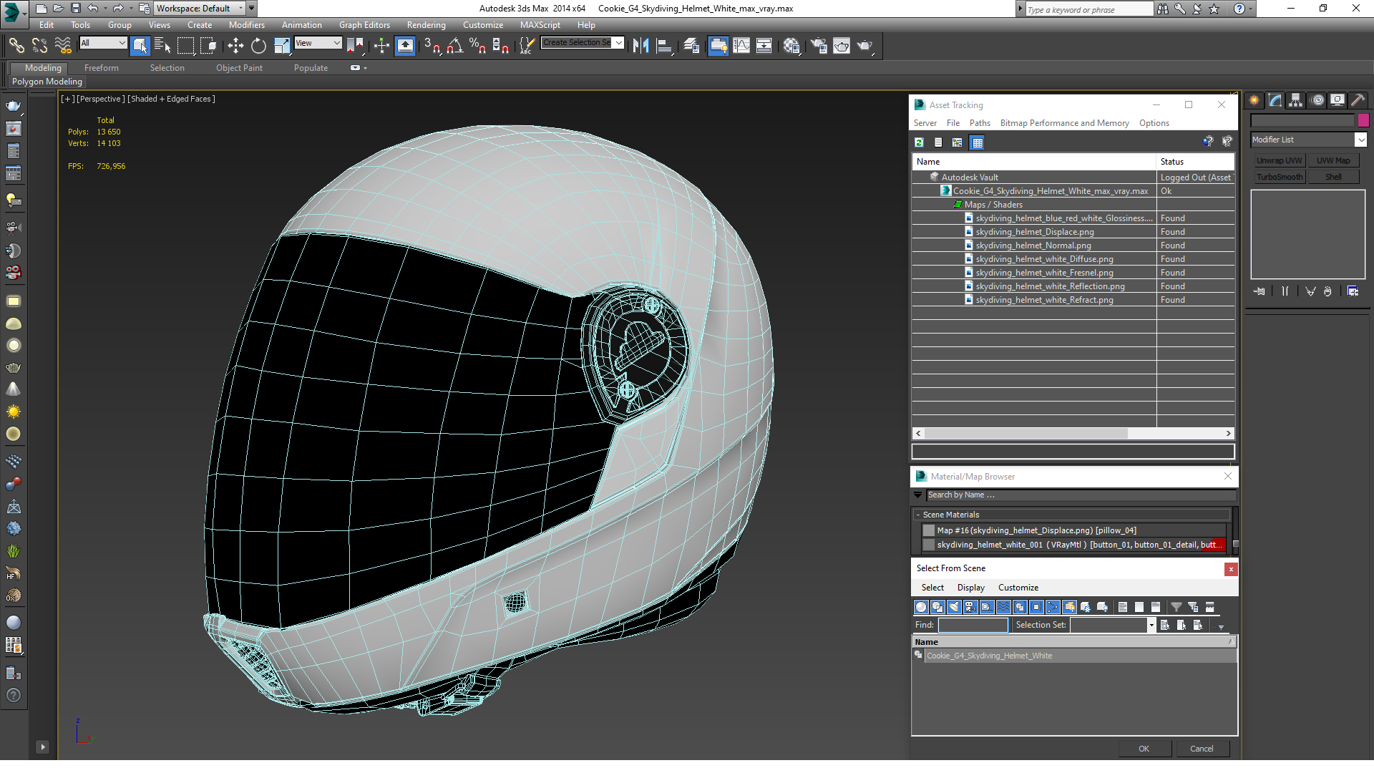Viewport: 1374px width, 773px height.
Task: Click the Mirror tool icon
Action: click(x=640, y=47)
